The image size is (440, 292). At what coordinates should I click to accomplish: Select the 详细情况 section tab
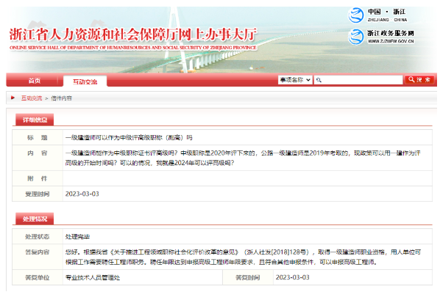tap(35, 120)
